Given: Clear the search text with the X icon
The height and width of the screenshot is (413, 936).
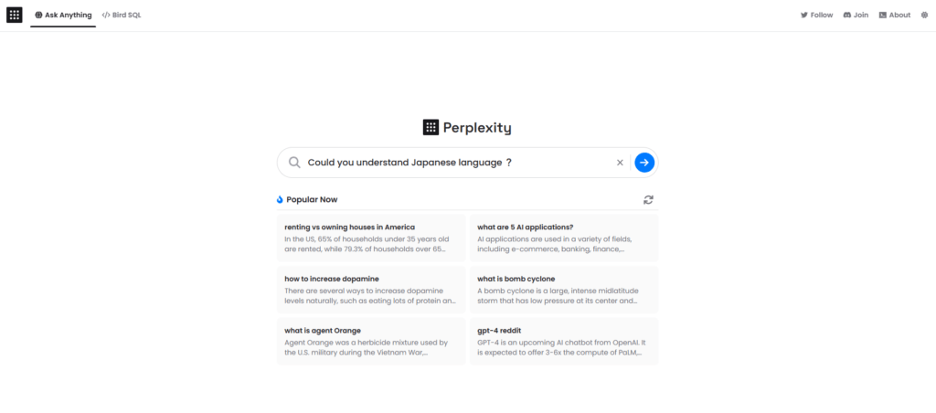Looking at the screenshot, I should (620, 163).
